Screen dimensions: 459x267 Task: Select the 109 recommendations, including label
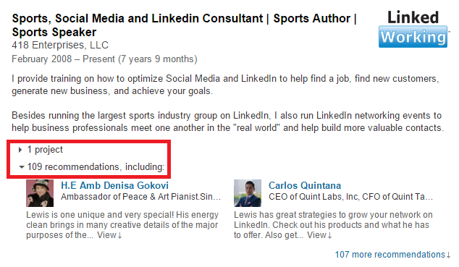[96, 167]
